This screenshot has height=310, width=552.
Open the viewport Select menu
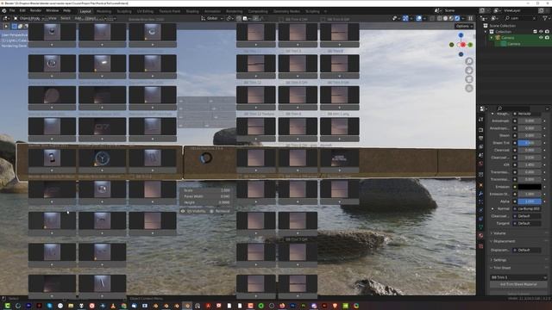[66, 18]
